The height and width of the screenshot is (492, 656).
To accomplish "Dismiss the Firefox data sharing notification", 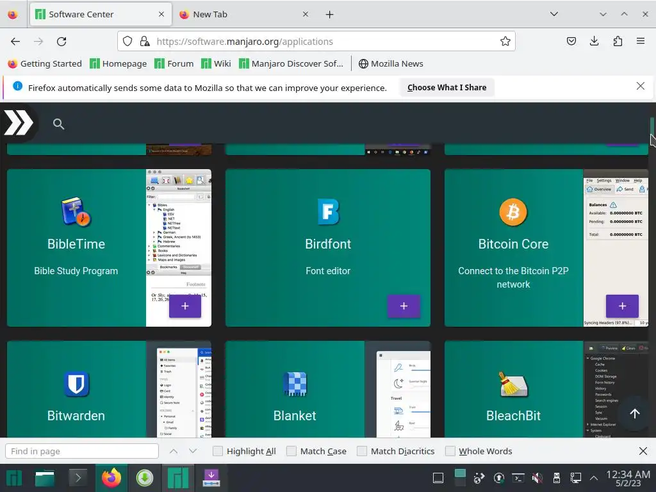I will coord(640,86).
